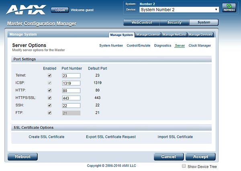Click the SSH port number field

pos(71,106)
